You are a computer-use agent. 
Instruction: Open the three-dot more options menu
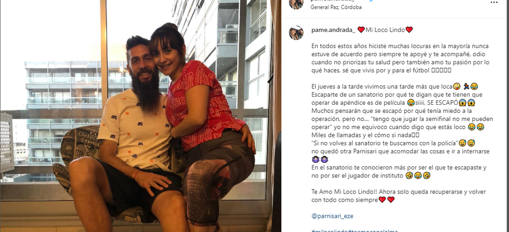pyautogui.click(x=494, y=2)
